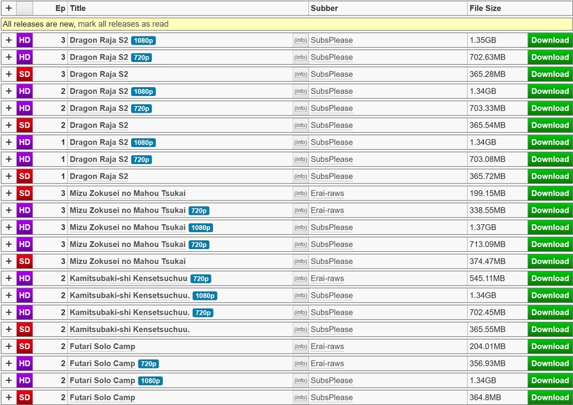Expand all rows via header plus

9,8
